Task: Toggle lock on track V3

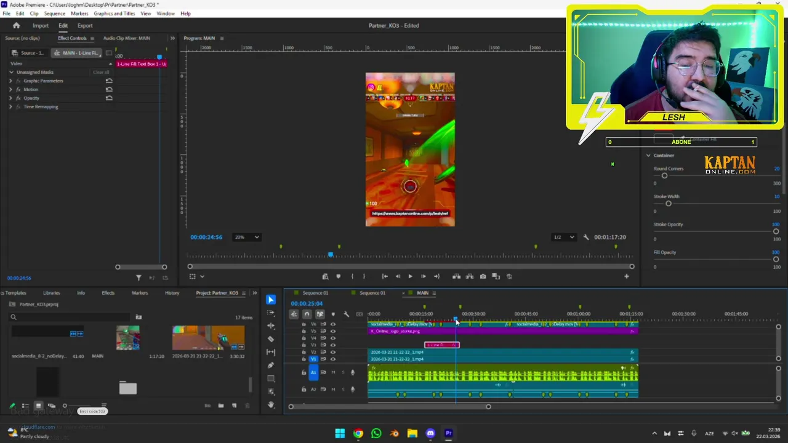Action: pyautogui.click(x=304, y=345)
